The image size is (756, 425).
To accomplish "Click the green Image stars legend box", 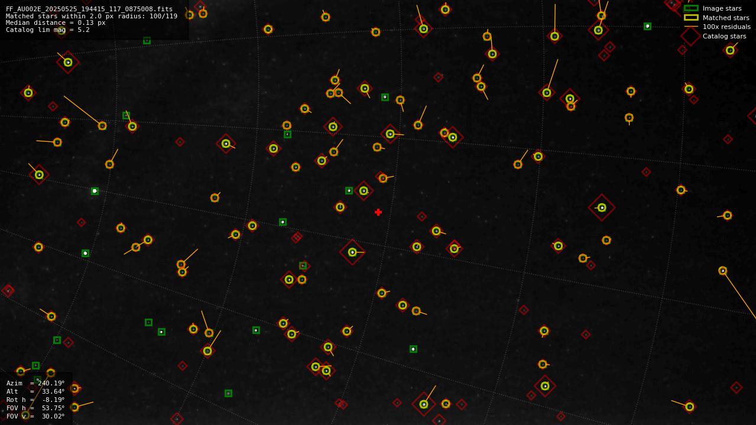I will (x=691, y=8).
